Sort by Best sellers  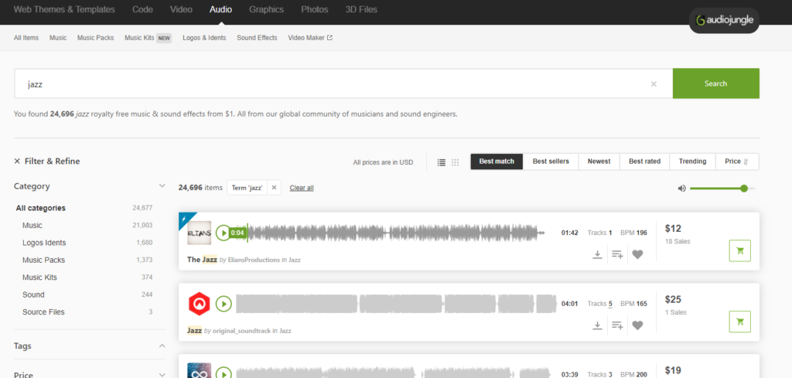tap(551, 162)
